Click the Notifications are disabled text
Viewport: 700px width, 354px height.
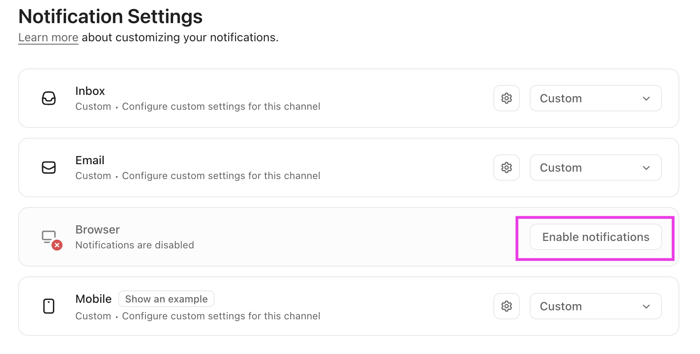pyautogui.click(x=135, y=245)
